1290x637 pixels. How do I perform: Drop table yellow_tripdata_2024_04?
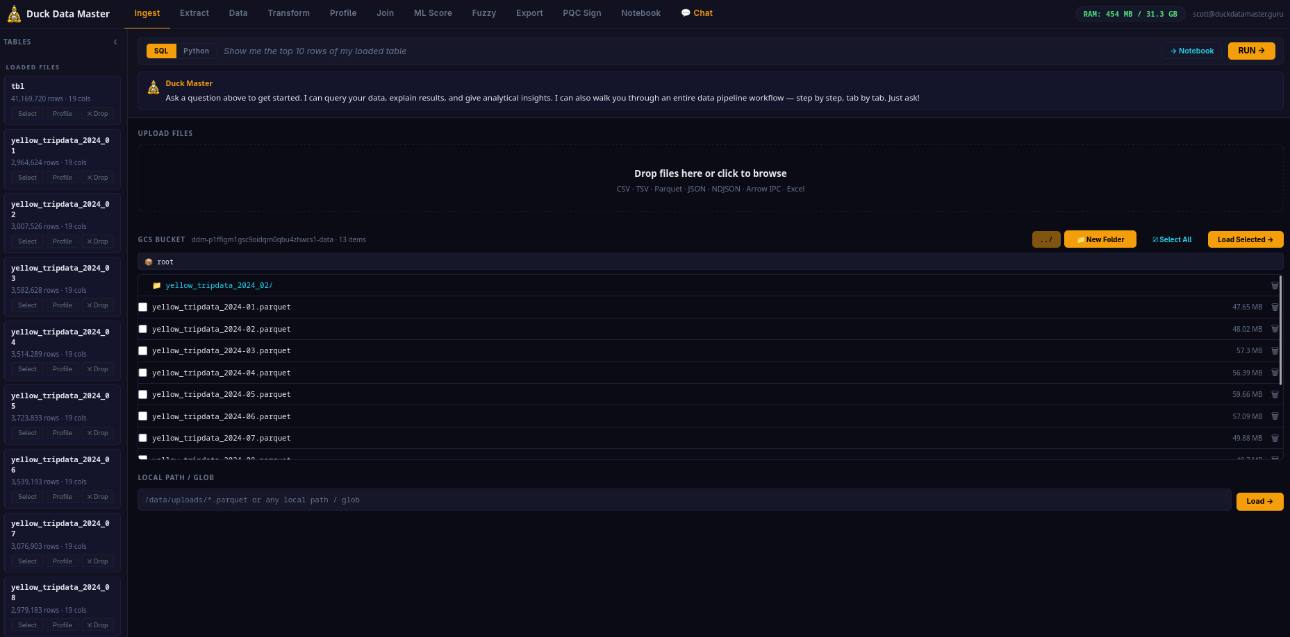tap(97, 369)
